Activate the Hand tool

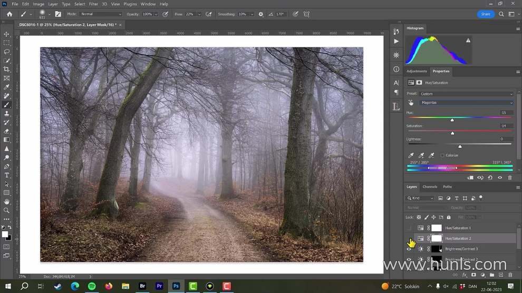click(6, 201)
